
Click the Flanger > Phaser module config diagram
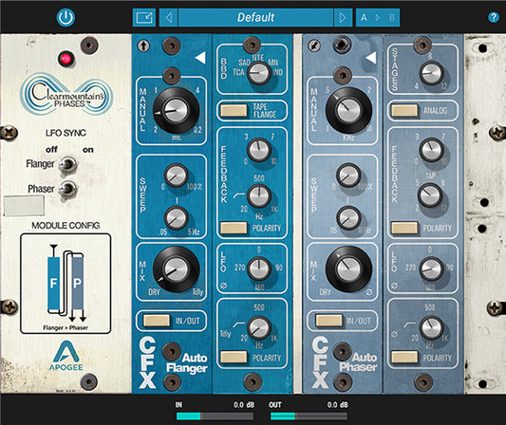pyautogui.click(x=66, y=284)
